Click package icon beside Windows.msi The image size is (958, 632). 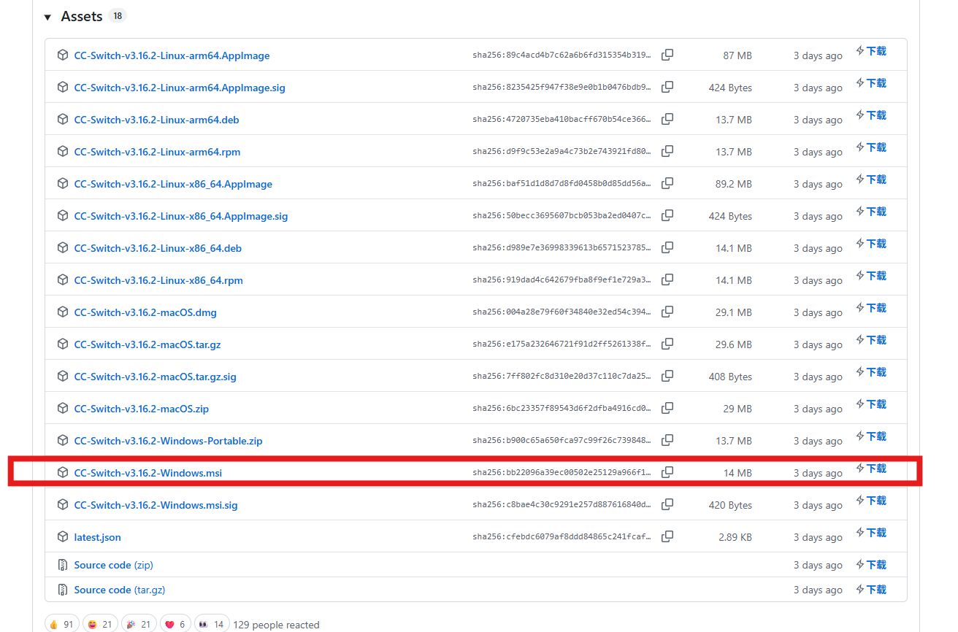[x=63, y=473]
